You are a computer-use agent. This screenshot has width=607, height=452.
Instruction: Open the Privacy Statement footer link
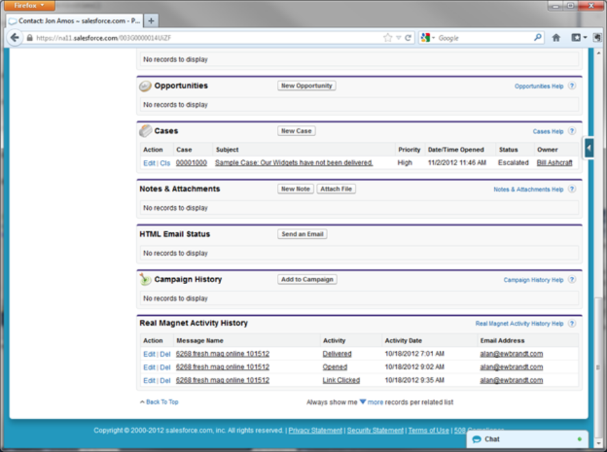(316, 431)
